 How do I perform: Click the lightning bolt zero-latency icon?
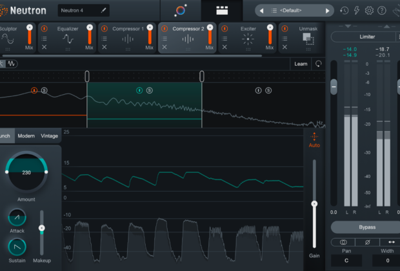coord(357,10)
